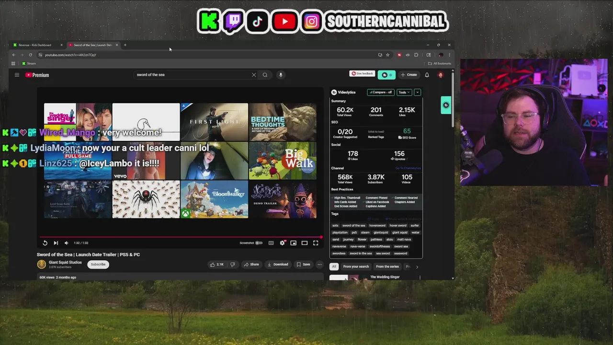Open the YouTube hamburger guide menu
The height and width of the screenshot is (345, 613).
(17, 75)
